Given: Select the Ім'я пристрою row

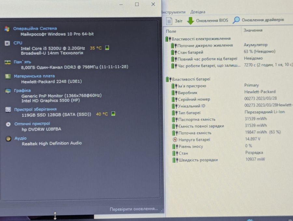Looking at the screenshot, I should click(232, 86).
